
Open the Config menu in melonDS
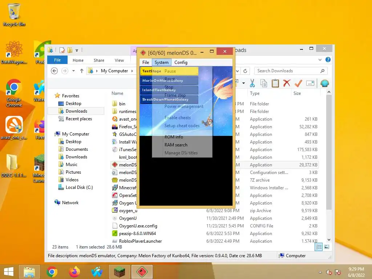(181, 62)
